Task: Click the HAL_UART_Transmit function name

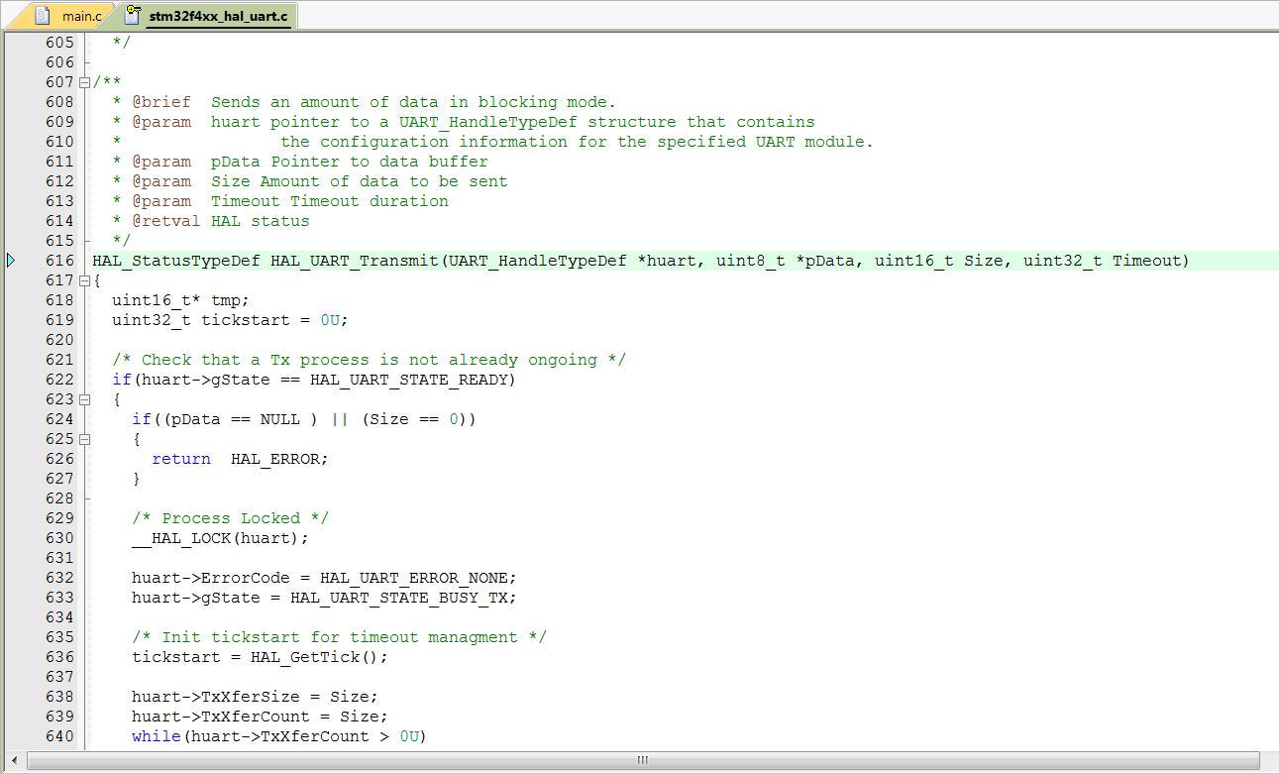Action: point(354,261)
